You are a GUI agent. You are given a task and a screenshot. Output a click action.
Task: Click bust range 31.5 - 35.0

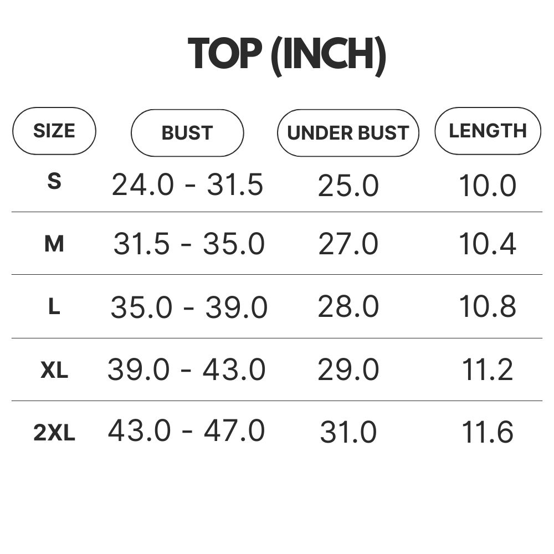pyautogui.click(x=189, y=244)
